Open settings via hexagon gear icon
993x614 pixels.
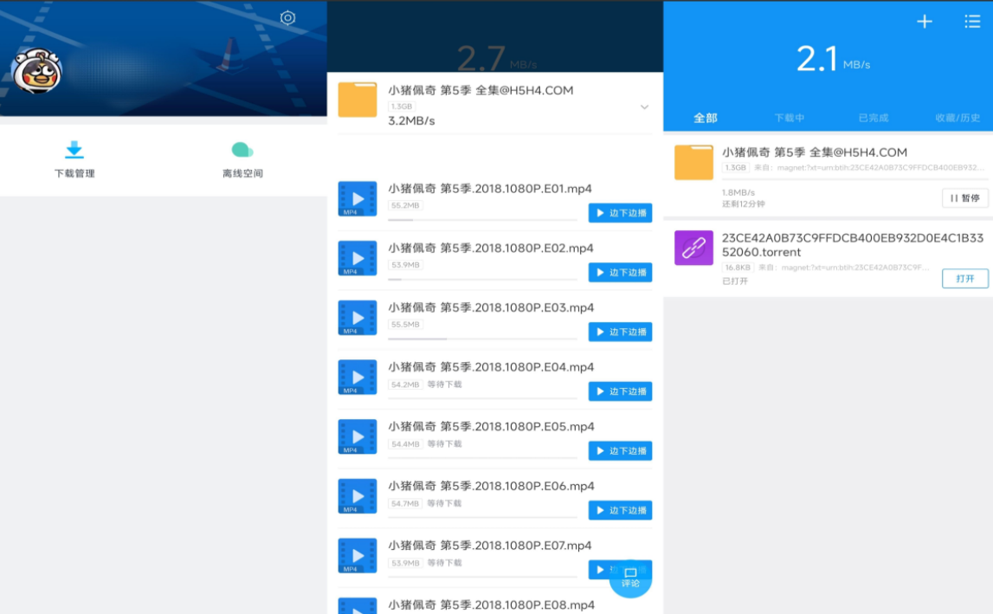[x=288, y=18]
